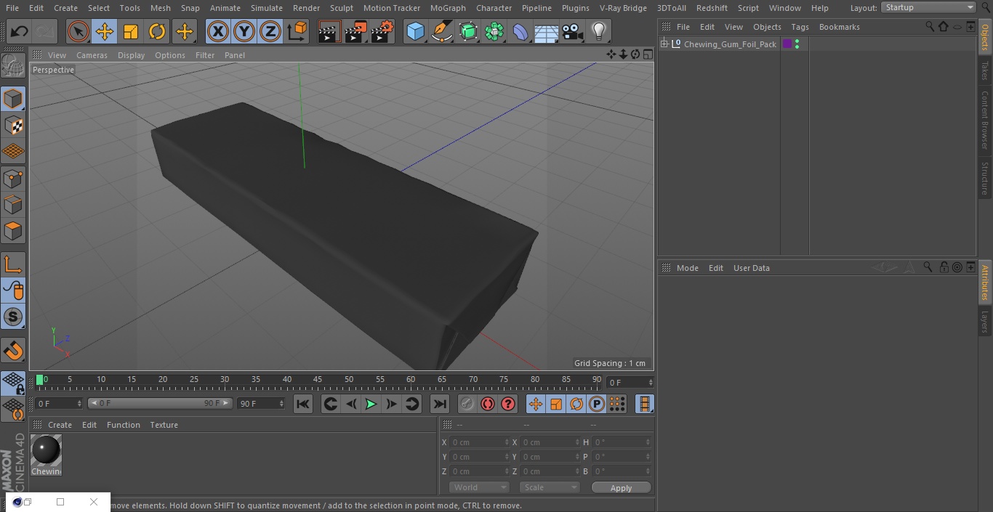This screenshot has width=993, height=512.
Task: Open the Layout Startup dropdown
Action: 929,7
